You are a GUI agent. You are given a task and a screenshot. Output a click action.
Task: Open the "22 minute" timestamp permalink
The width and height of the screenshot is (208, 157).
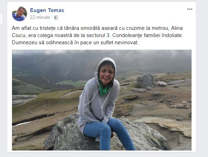(x=40, y=17)
